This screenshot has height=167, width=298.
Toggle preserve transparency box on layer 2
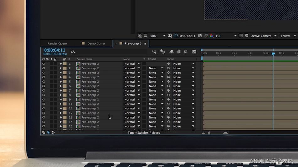tap(144, 68)
